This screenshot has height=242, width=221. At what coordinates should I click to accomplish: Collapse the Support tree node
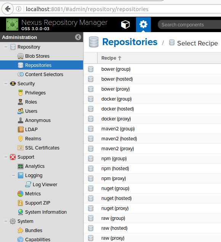click(6, 157)
